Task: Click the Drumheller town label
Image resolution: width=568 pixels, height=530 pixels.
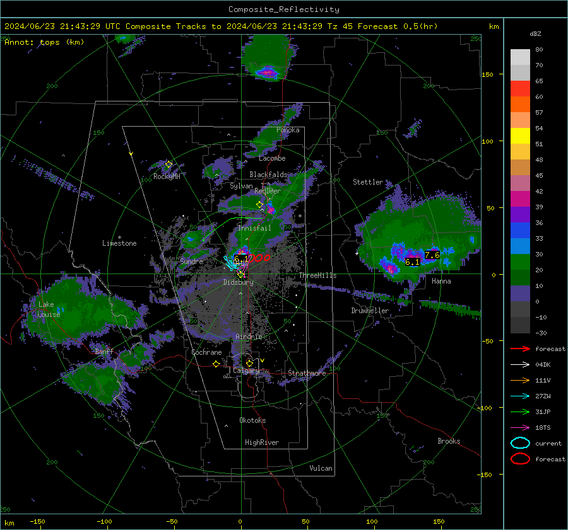Action: tap(370, 311)
